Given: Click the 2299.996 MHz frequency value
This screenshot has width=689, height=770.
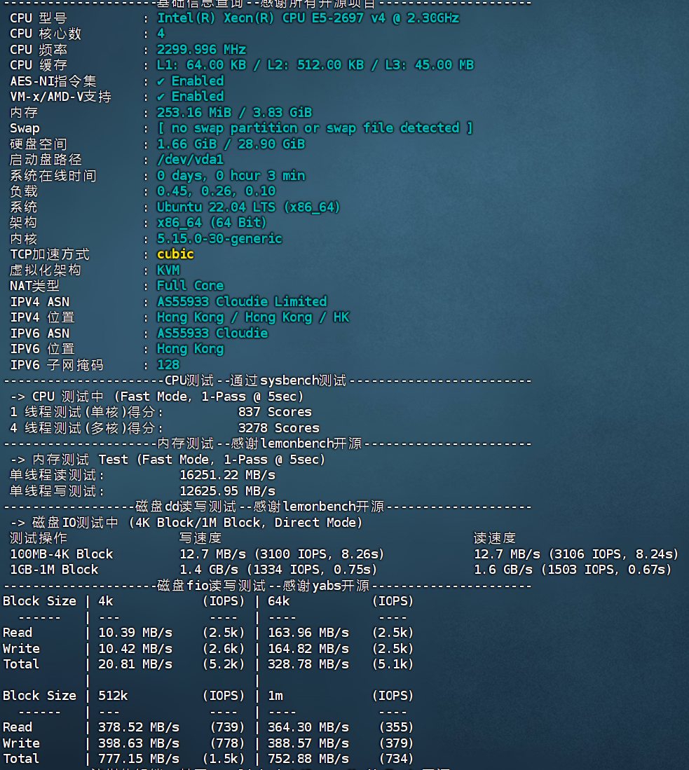Looking at the screenshot, I should tap(201, 50).
